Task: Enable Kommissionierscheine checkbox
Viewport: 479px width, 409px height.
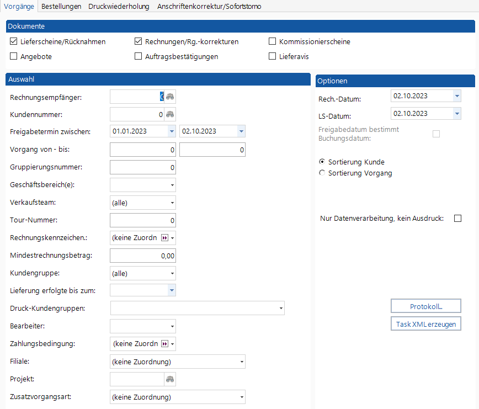Action: tap(272, 41)
